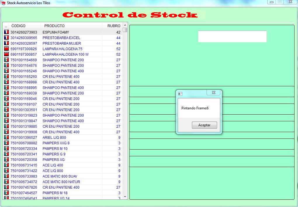Click the shopping cart icon in the title bar
This screenshot has width=298, height=207.
pyautogui.click(x=4, y=3)
